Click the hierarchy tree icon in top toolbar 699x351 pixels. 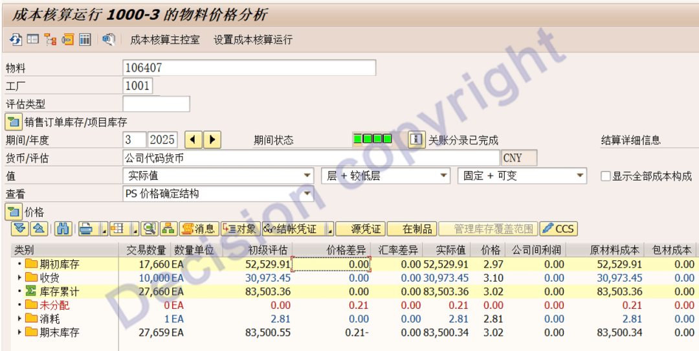click(x=50, y=40)
